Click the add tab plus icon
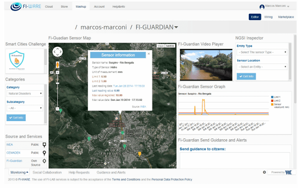298x188 pixels. point(264,172)
